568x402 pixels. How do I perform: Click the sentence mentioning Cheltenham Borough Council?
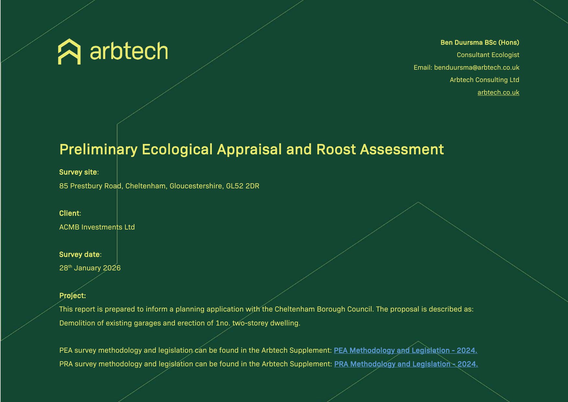point(266,309)
